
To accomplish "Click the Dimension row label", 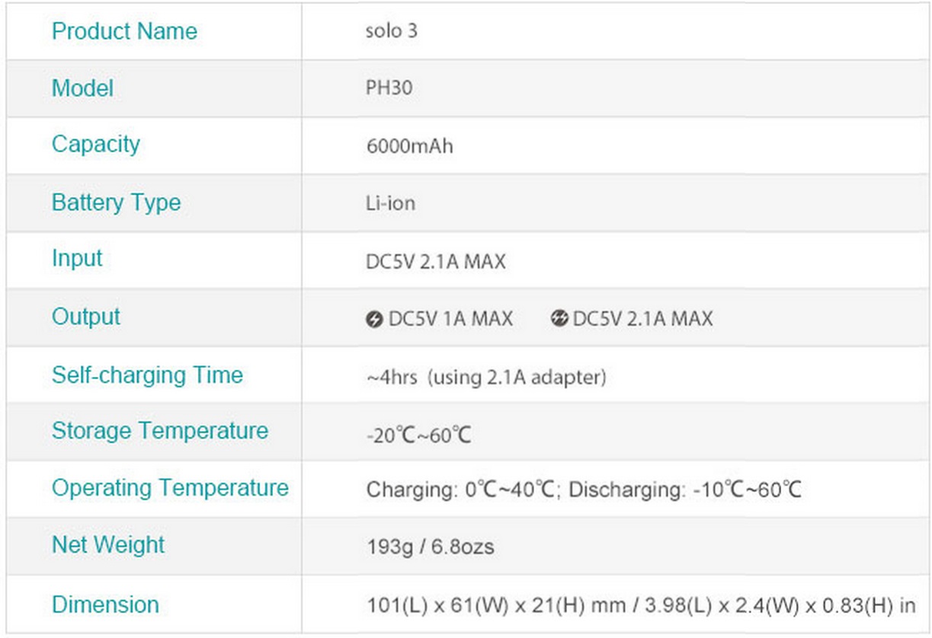I will (105, 605).
